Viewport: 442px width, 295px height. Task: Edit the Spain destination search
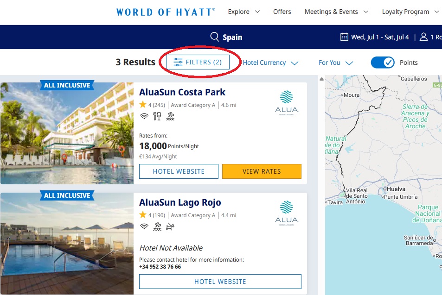(x=232, y=37)
